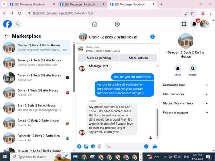
Task: Mute the conversation via bell icon
Action: [x=178, y=68]
